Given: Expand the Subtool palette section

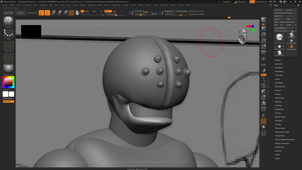Looking at the screenshot, I should coord(278,60).
